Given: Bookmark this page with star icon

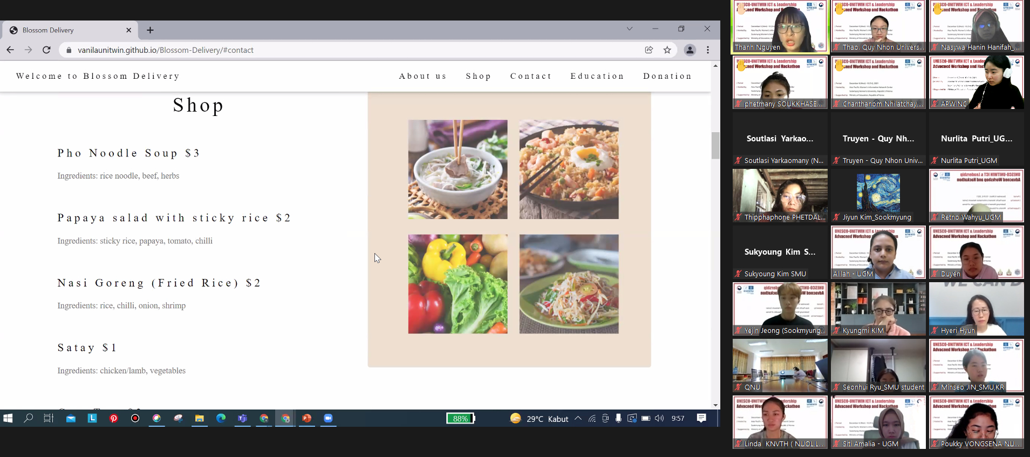Looking at the screenshot, I should point(667,50).
